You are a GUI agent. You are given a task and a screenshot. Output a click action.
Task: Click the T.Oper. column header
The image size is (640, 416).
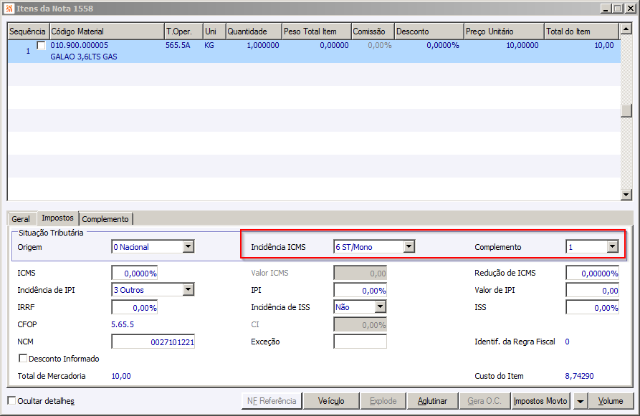point(183,32)
